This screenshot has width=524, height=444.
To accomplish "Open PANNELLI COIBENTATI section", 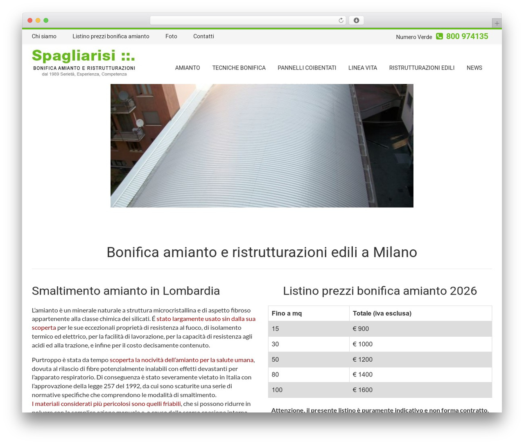I will point(307,68).
